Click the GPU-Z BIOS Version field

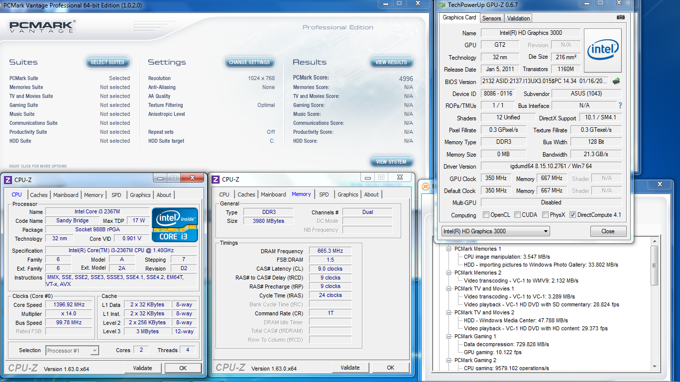click(x=545, y=81)
